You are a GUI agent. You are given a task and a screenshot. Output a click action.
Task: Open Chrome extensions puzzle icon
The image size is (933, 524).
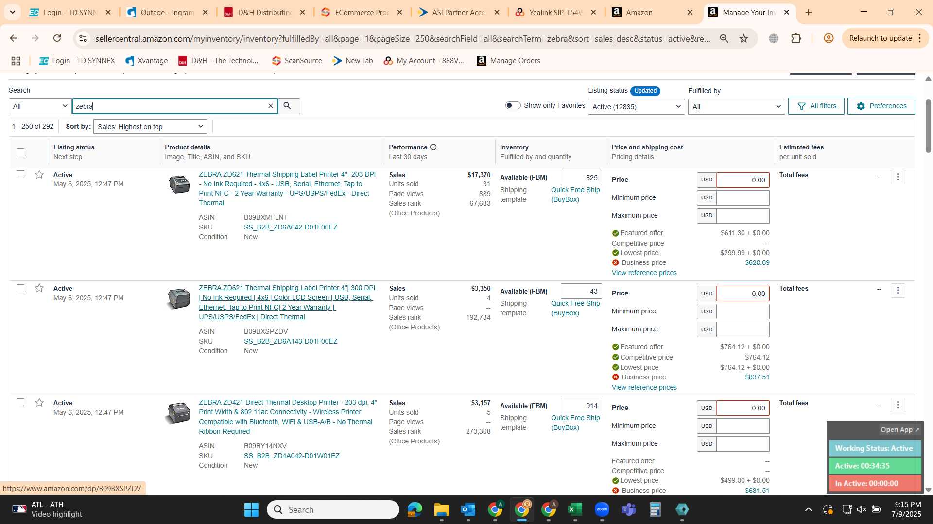coord(796,38)
